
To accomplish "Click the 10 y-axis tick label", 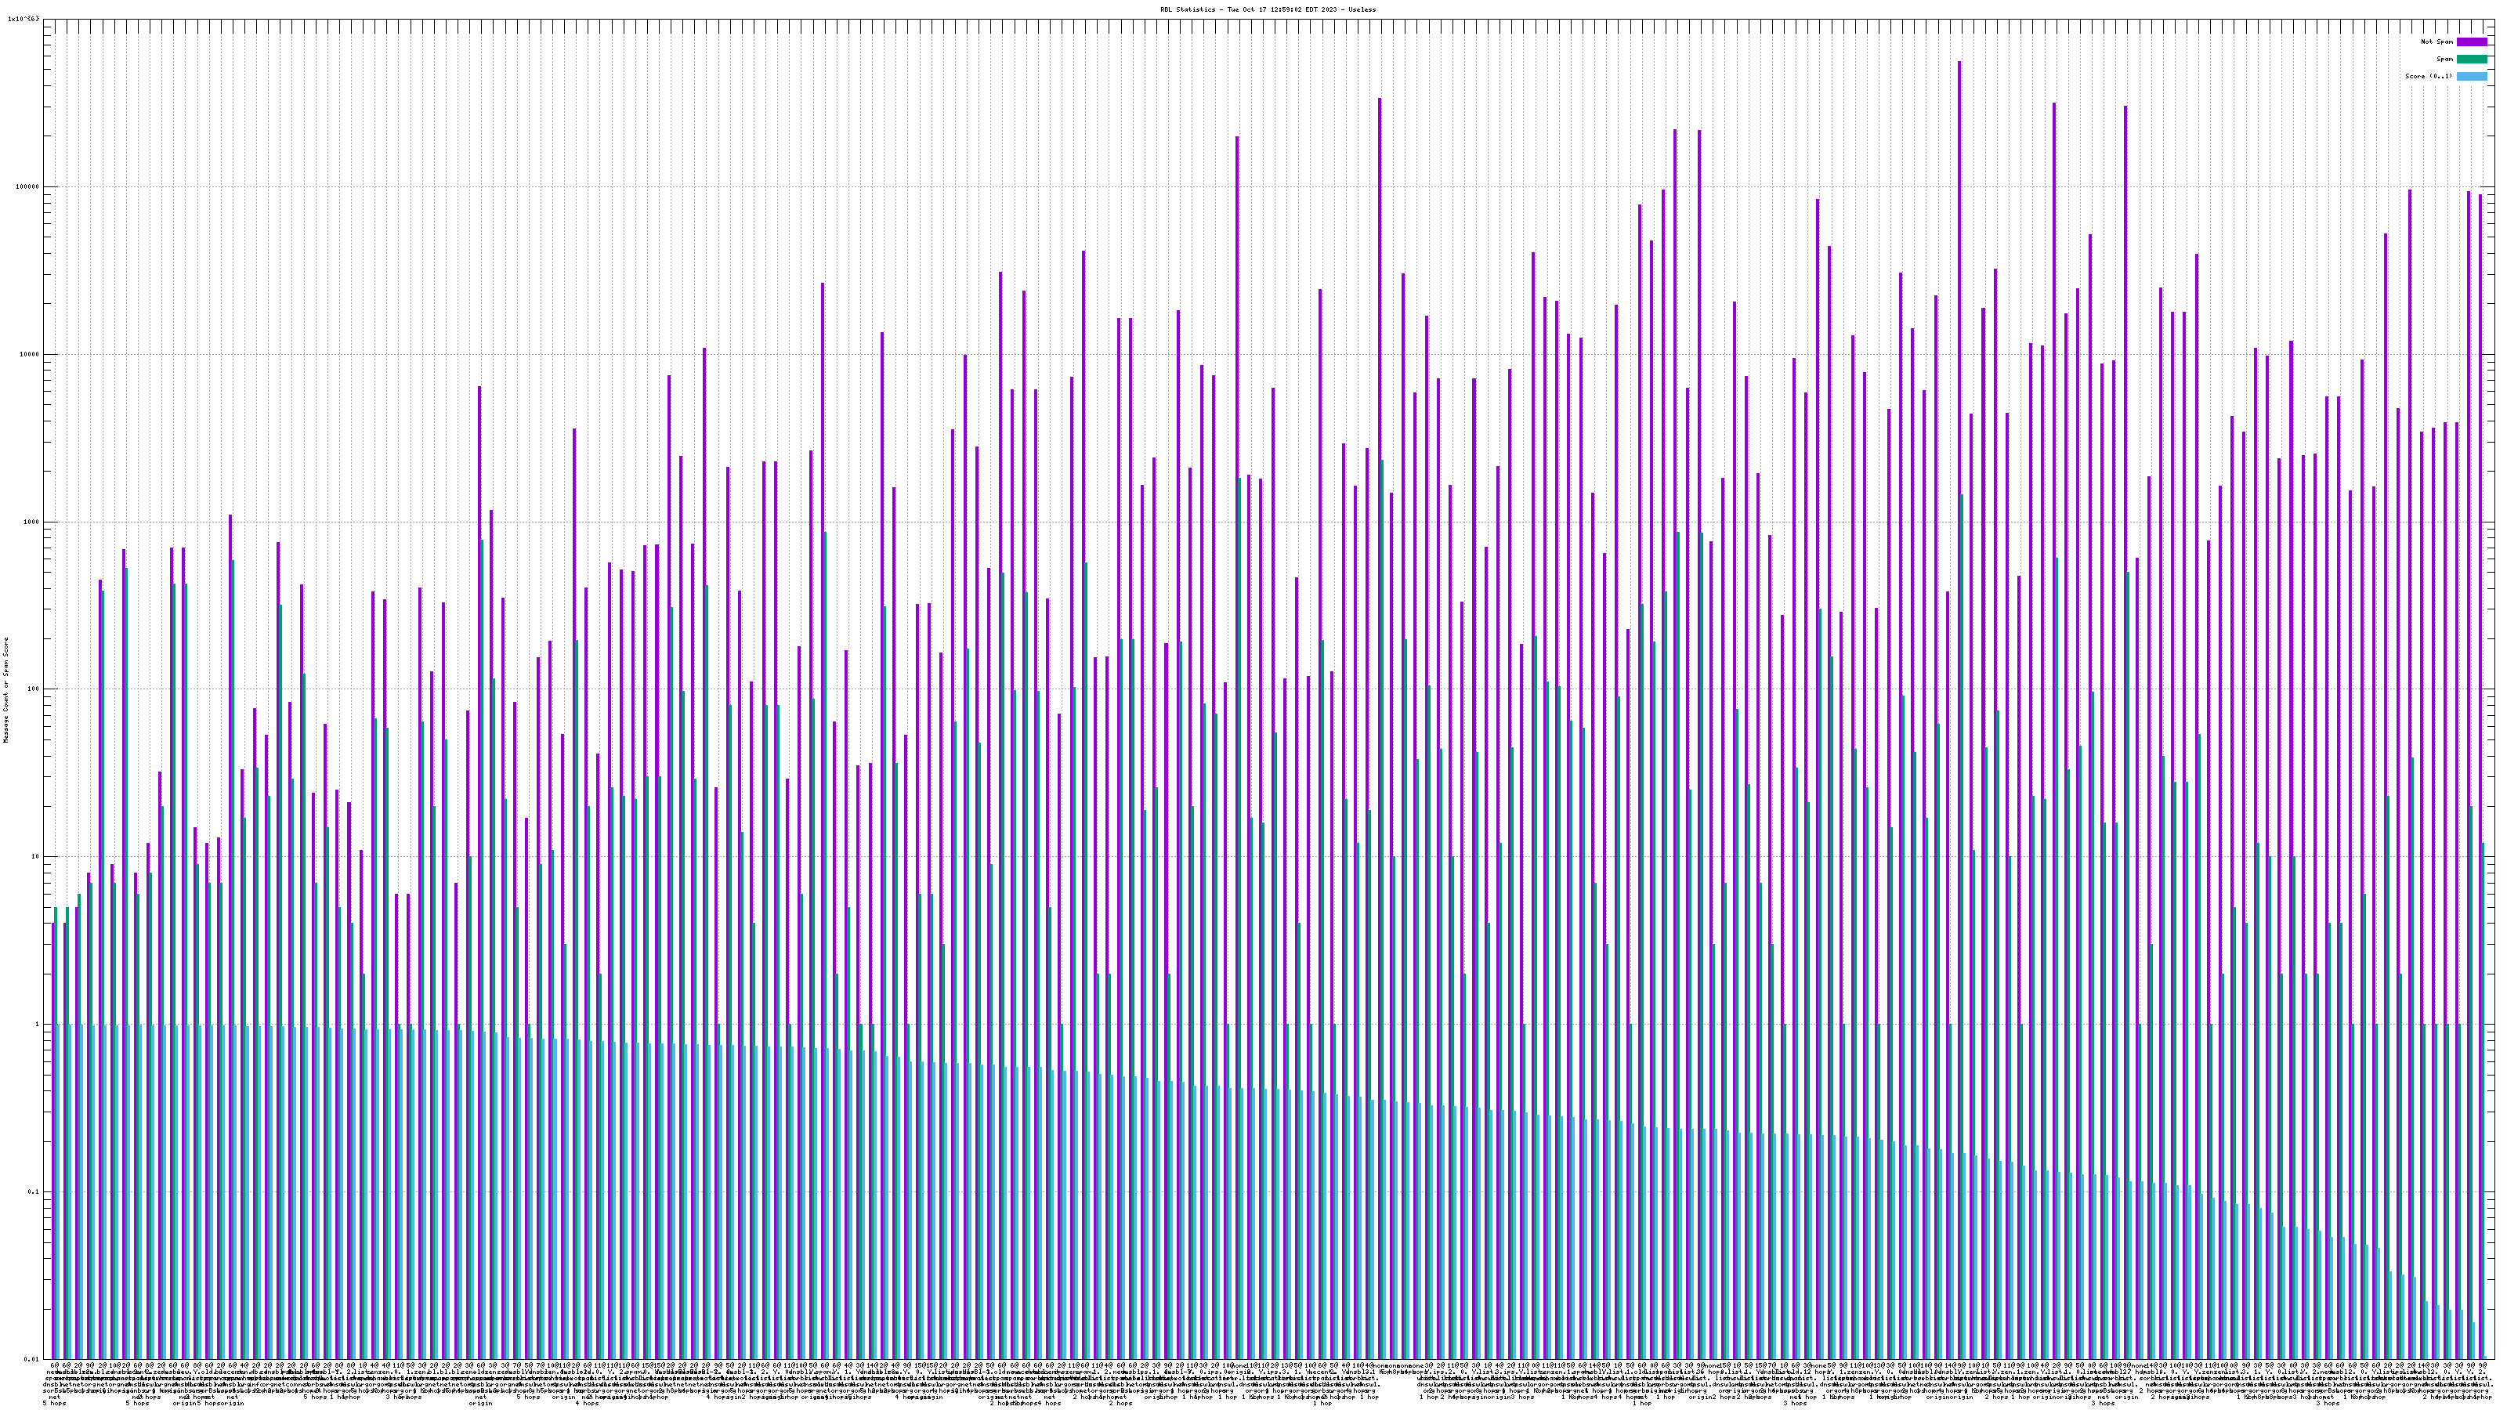I will click(x=34, y=856).
